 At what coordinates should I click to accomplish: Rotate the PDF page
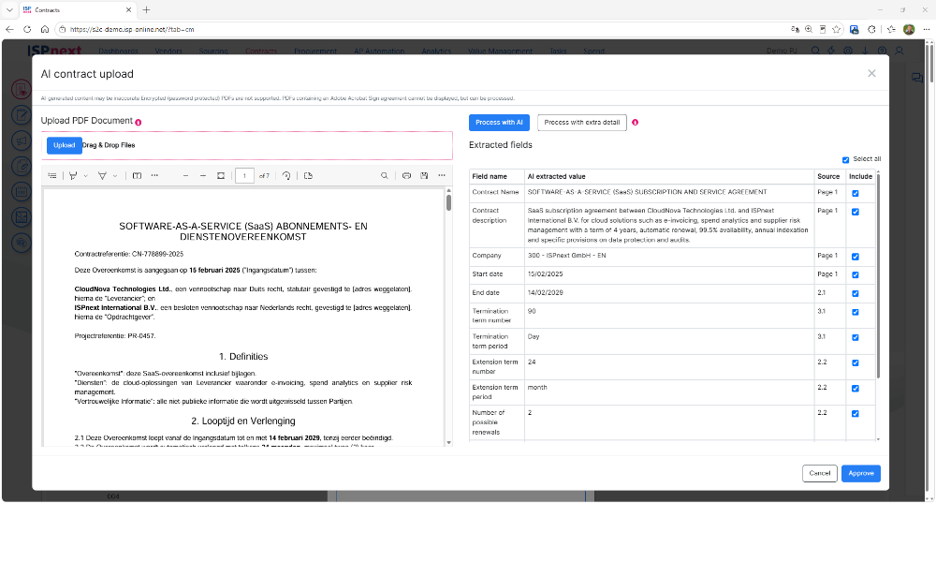286,175
